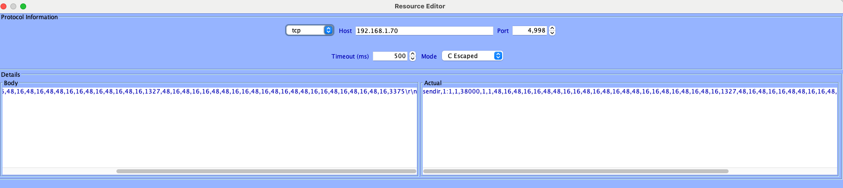The height and width of the screenshot is (188, 843).
Task: Increase the Timeout value with up arrow
Action: coord(412,54)
